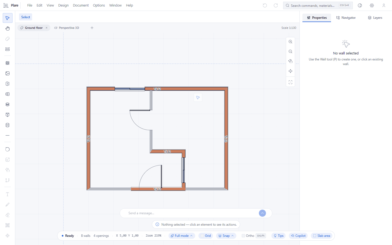This screenshot has height=245, width=392.
Task: Switch to the Navigator panel tab
Action: tap(346, 18)
